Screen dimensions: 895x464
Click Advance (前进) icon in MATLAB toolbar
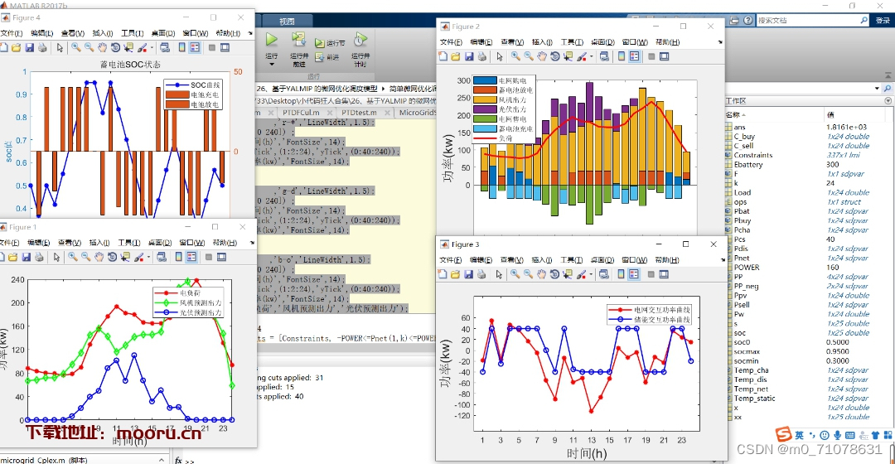point(319,57)
